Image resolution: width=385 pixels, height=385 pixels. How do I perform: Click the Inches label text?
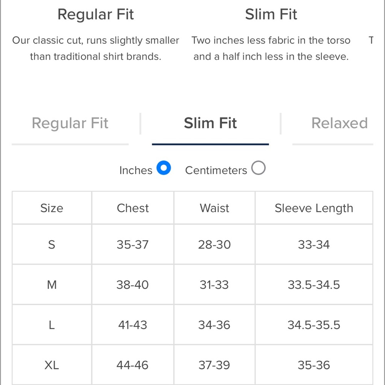(136, 171)
